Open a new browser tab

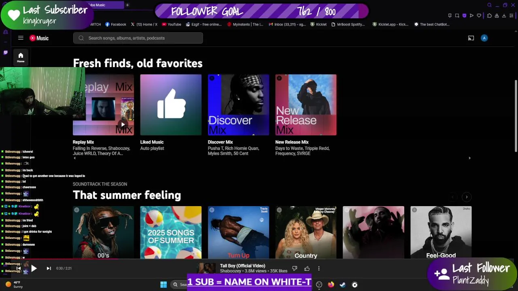pos(127,5)
